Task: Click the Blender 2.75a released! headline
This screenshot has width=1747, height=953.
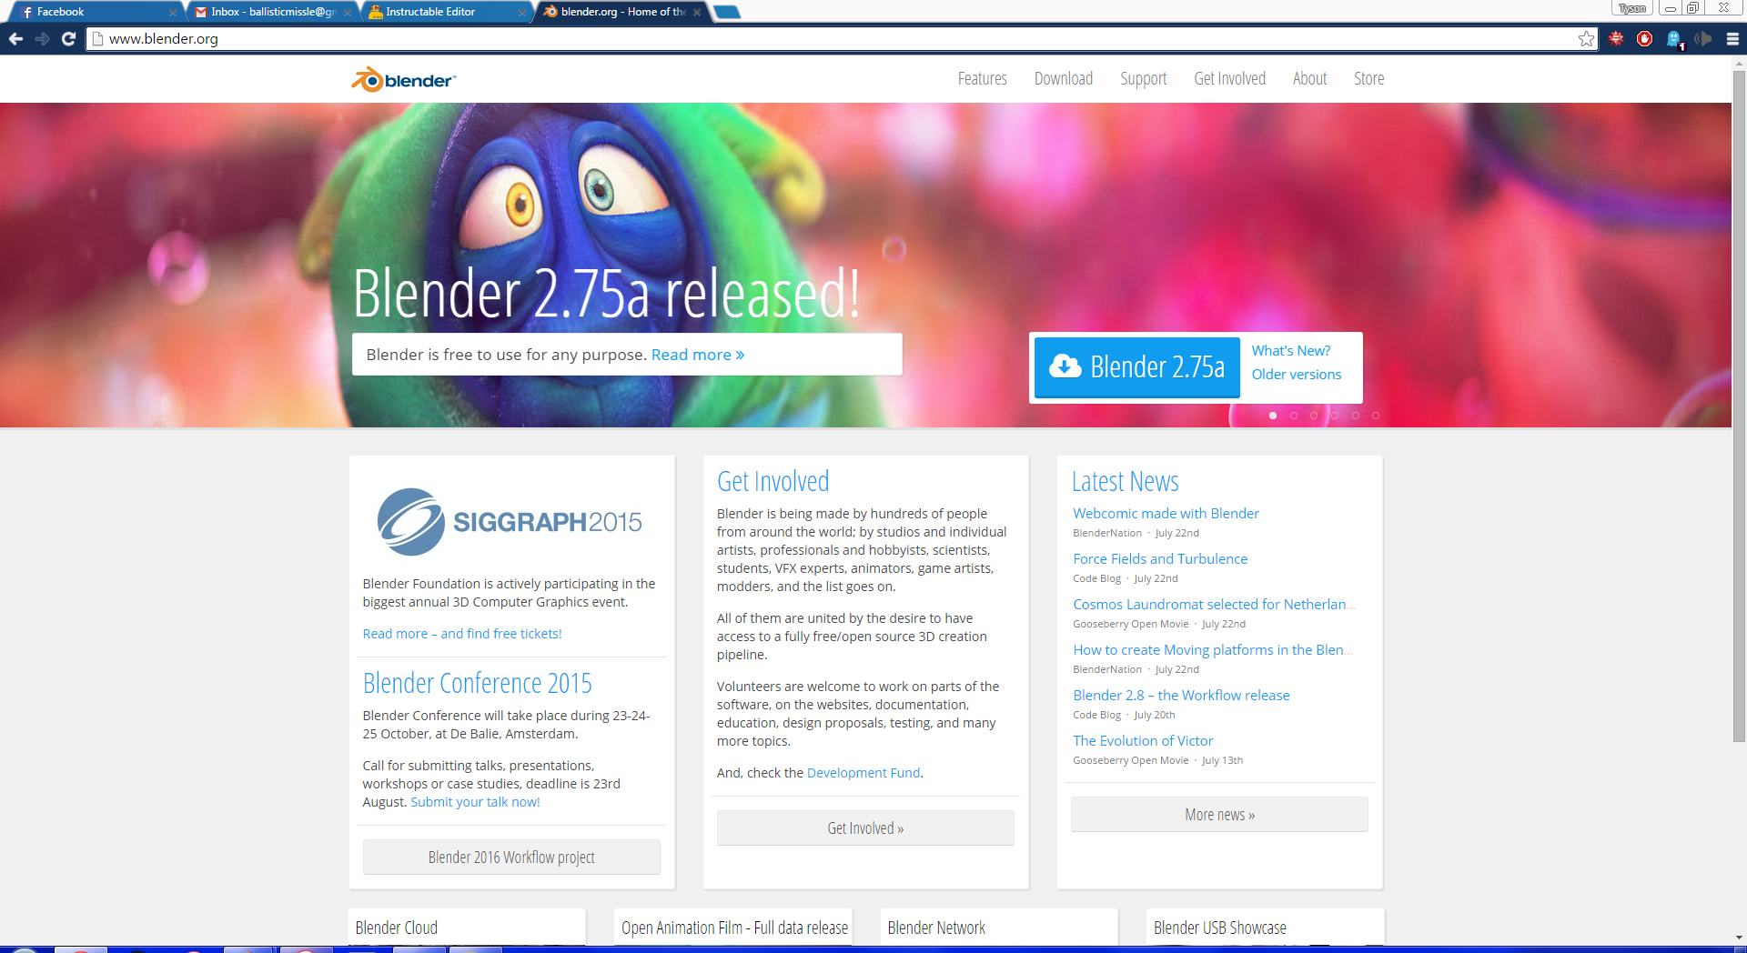Action: pyautogui.click(x=606, y=294)
